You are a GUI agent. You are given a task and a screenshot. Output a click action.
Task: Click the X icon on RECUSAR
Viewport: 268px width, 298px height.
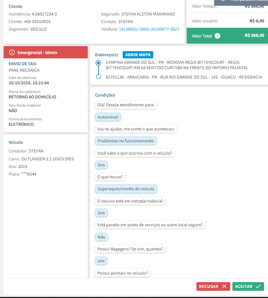(x=224, y=286)
